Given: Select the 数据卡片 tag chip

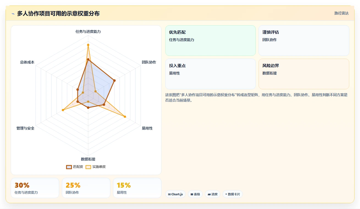Looking at the screenshot, I should click(233, 194).
